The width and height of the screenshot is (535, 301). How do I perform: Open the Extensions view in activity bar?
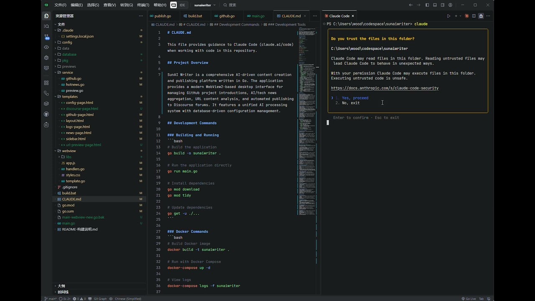coord(46,82)
